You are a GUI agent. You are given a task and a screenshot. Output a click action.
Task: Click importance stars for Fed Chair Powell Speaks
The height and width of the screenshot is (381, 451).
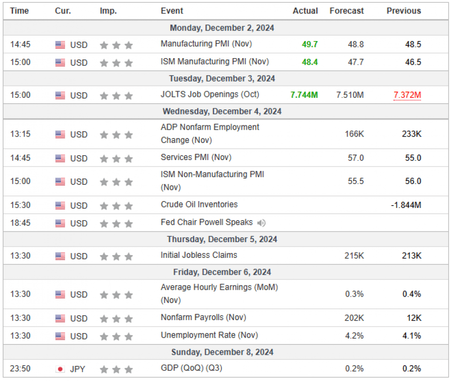click(x=116, y=224)
